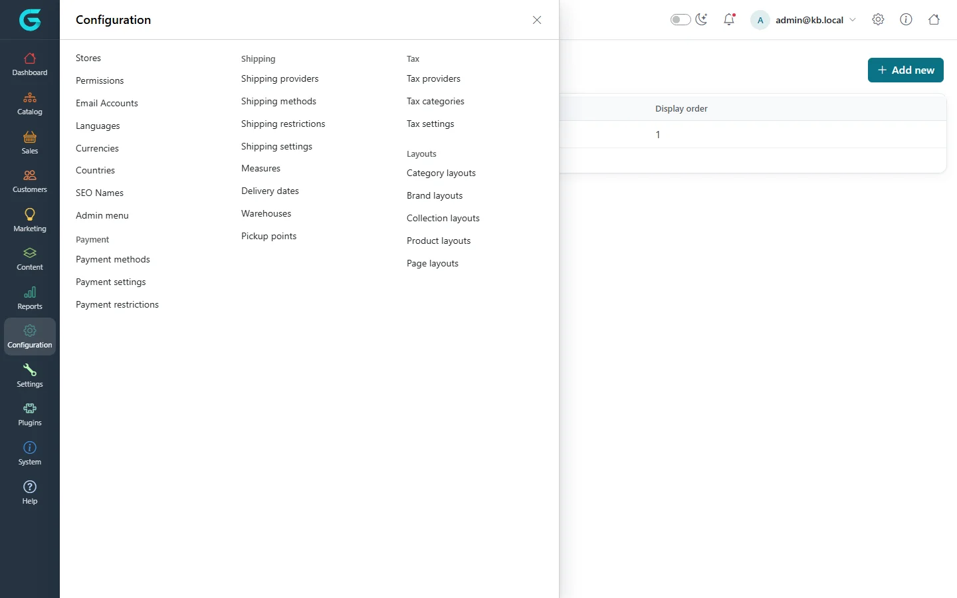Open Payment methods

coord(113,259)
